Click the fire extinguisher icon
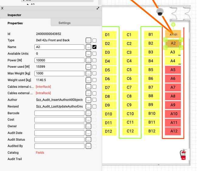 [183, 154]
